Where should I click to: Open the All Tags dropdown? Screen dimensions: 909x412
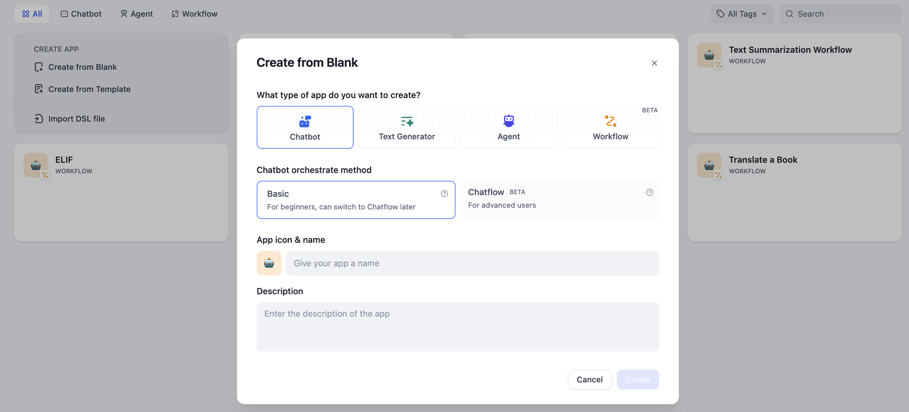click(x=742, y=14)
